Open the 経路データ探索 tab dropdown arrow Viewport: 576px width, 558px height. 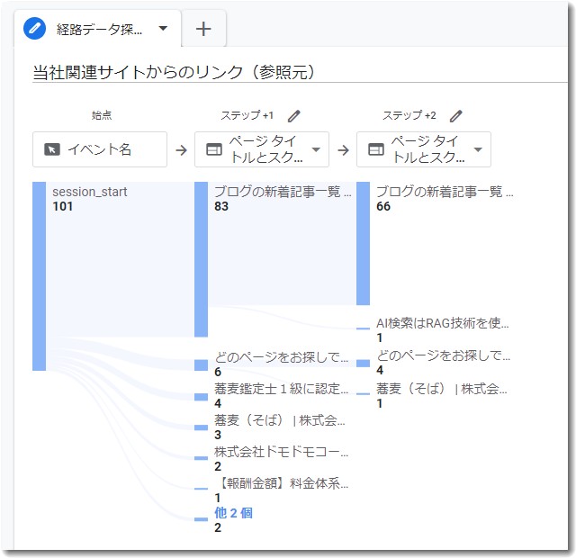click(163, 29)
